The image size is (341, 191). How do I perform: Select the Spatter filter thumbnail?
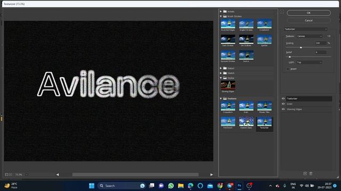(264, 39)
